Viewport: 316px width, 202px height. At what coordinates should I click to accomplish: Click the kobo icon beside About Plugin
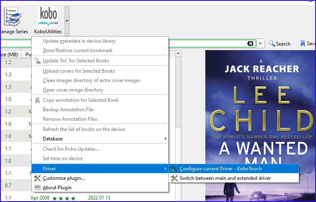37,188
